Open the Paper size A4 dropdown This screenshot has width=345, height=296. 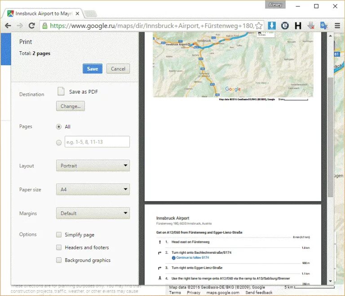pos(93,189)
